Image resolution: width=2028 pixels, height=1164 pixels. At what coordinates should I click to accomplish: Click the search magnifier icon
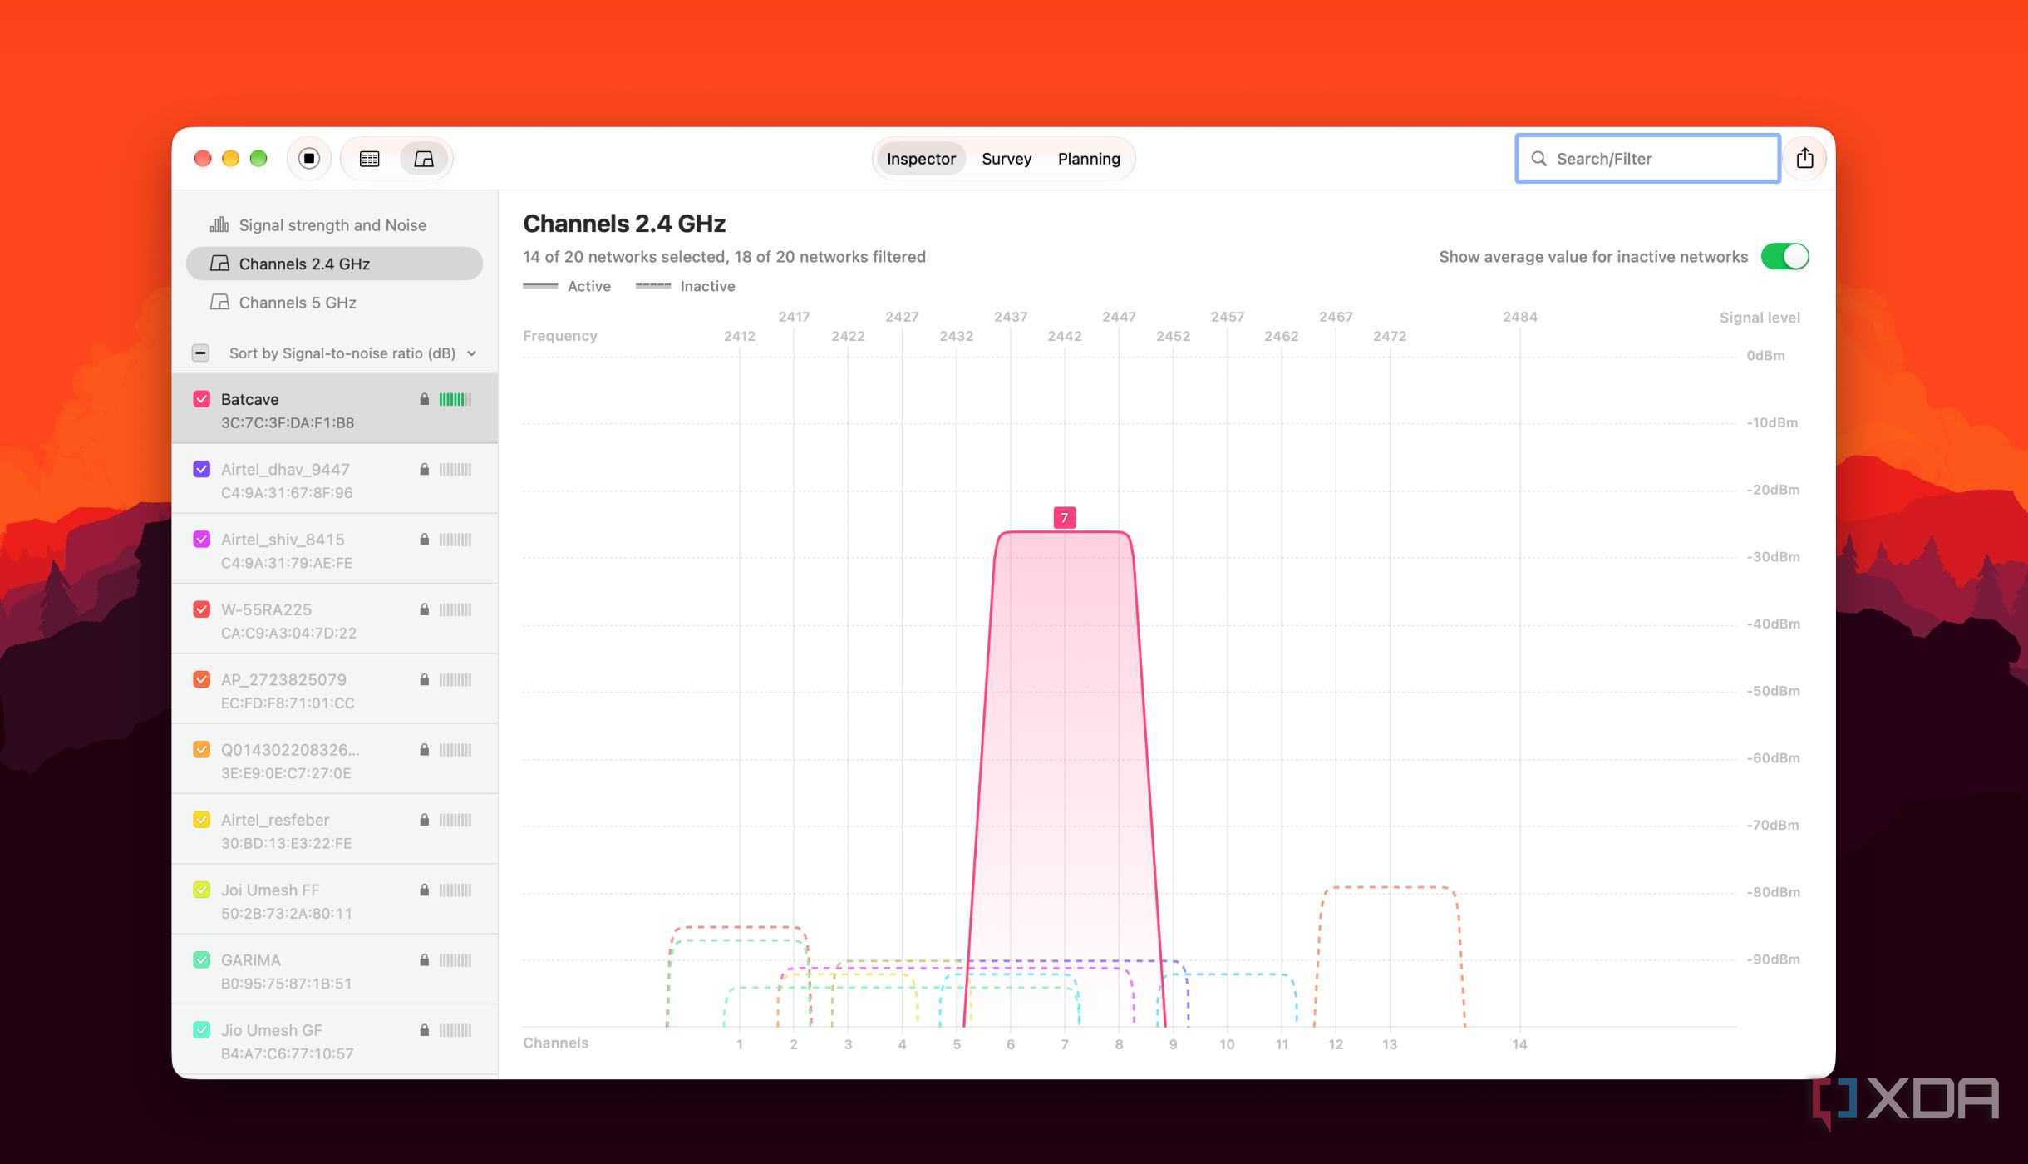[x=1539, y=158]
